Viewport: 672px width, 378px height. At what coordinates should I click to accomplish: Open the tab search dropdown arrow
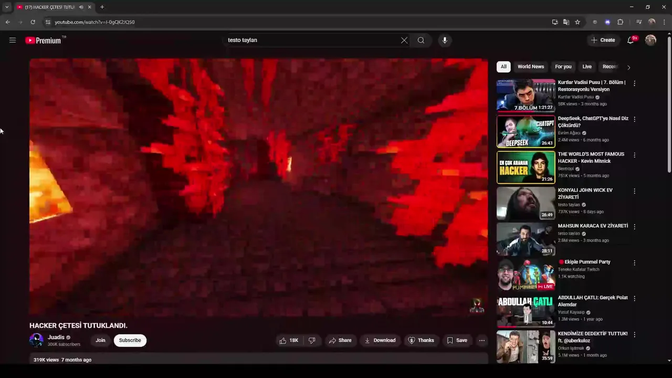7,7
